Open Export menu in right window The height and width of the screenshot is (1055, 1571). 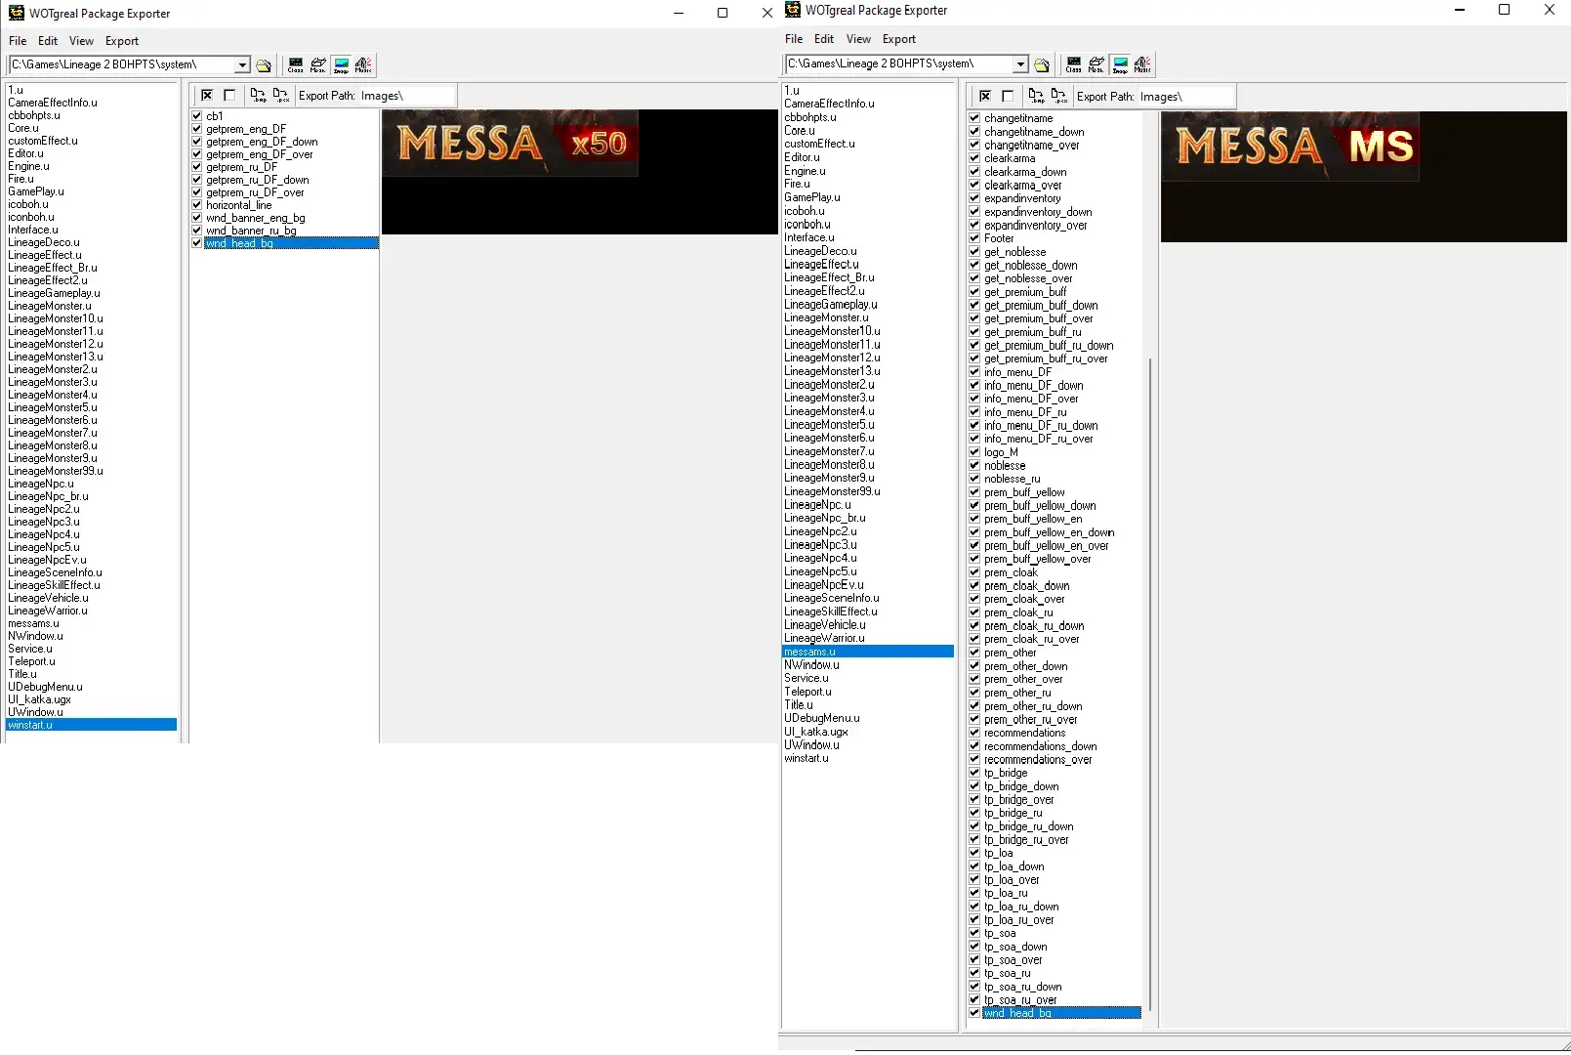[x=899, y=39]
